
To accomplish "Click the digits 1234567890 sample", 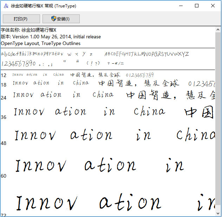I will point(18,64).
